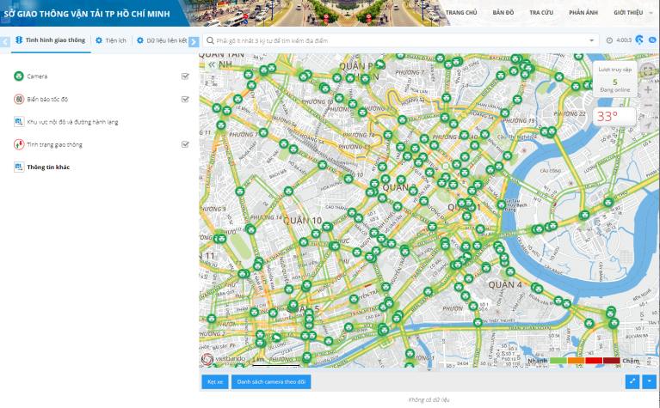Collapse the sidebar with the double chevron
This screenshot has width=660, height=408.
click(x=212, y=64)
